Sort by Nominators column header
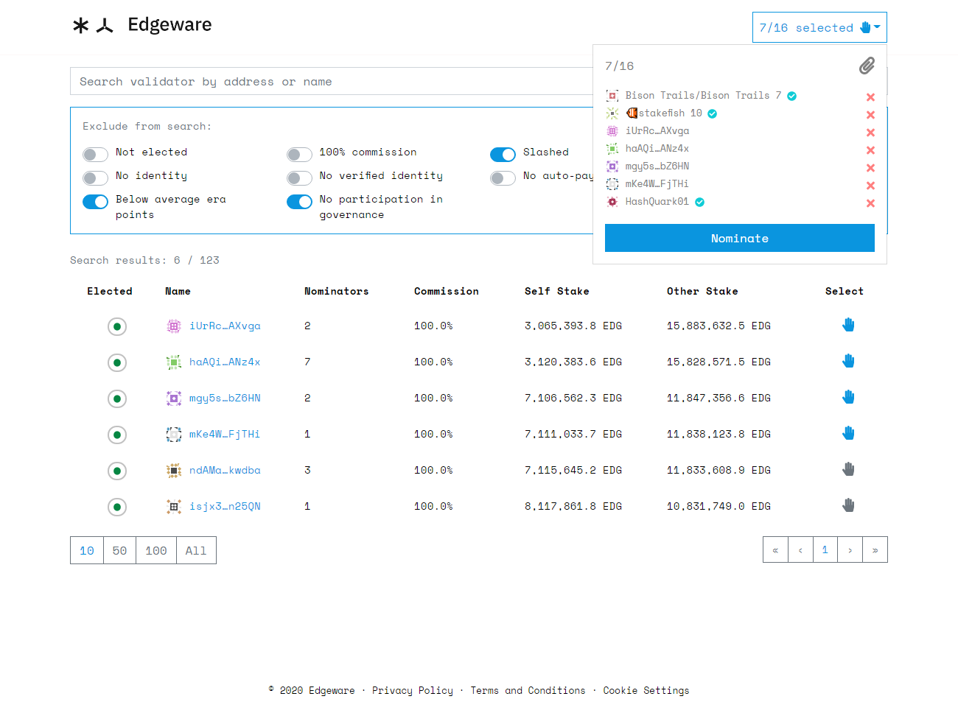The image size is (958, 713). pos(336,291)
